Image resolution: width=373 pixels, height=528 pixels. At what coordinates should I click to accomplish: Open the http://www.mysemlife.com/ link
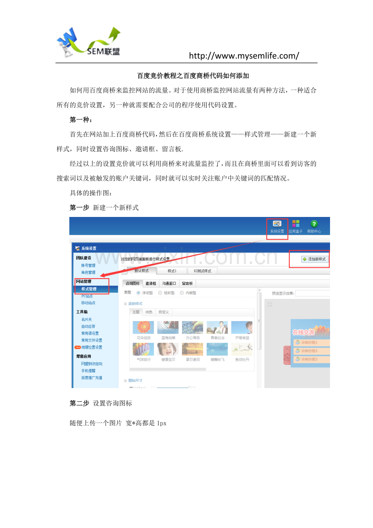point(244,56)
